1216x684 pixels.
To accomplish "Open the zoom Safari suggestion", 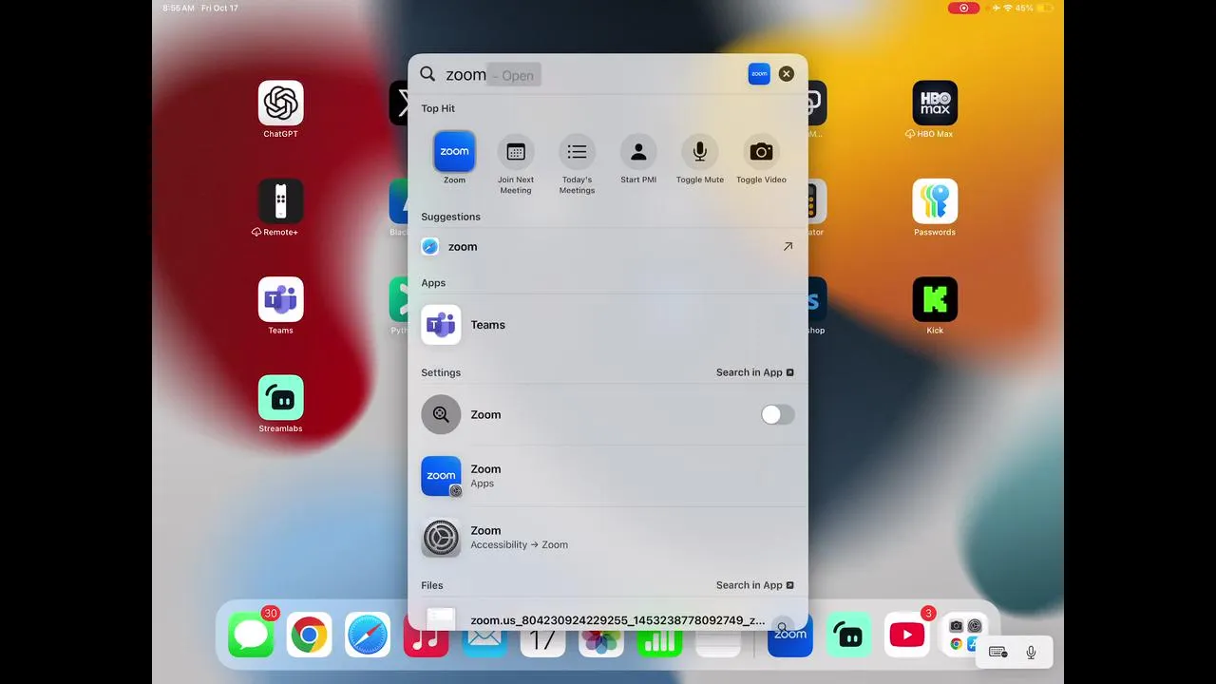I will click(608, 247).
